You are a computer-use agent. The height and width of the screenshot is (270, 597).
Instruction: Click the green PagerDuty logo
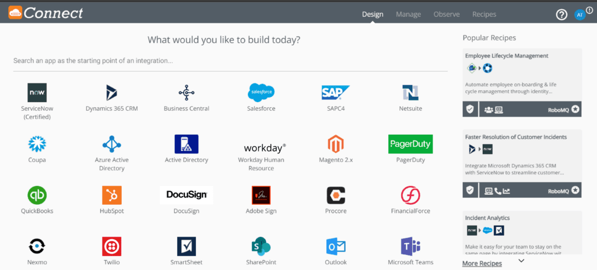(x=410, y=144)
